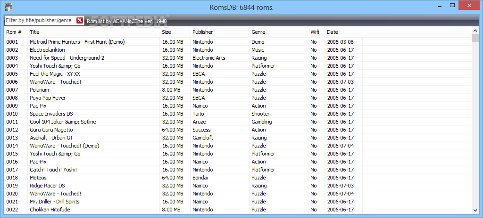Click rom number 0006
483x218 pixels.
point(12,82)
